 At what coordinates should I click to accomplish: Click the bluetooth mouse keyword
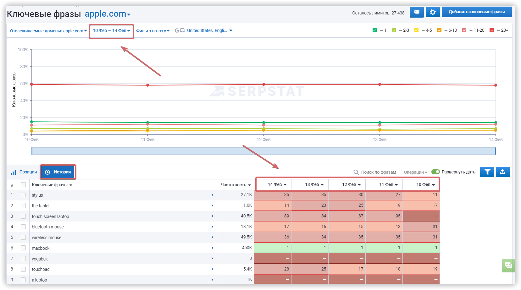click(x=48, y=227)
